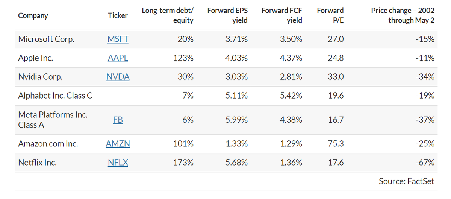Open the AAPL ticker link

[x=118, y=58]
